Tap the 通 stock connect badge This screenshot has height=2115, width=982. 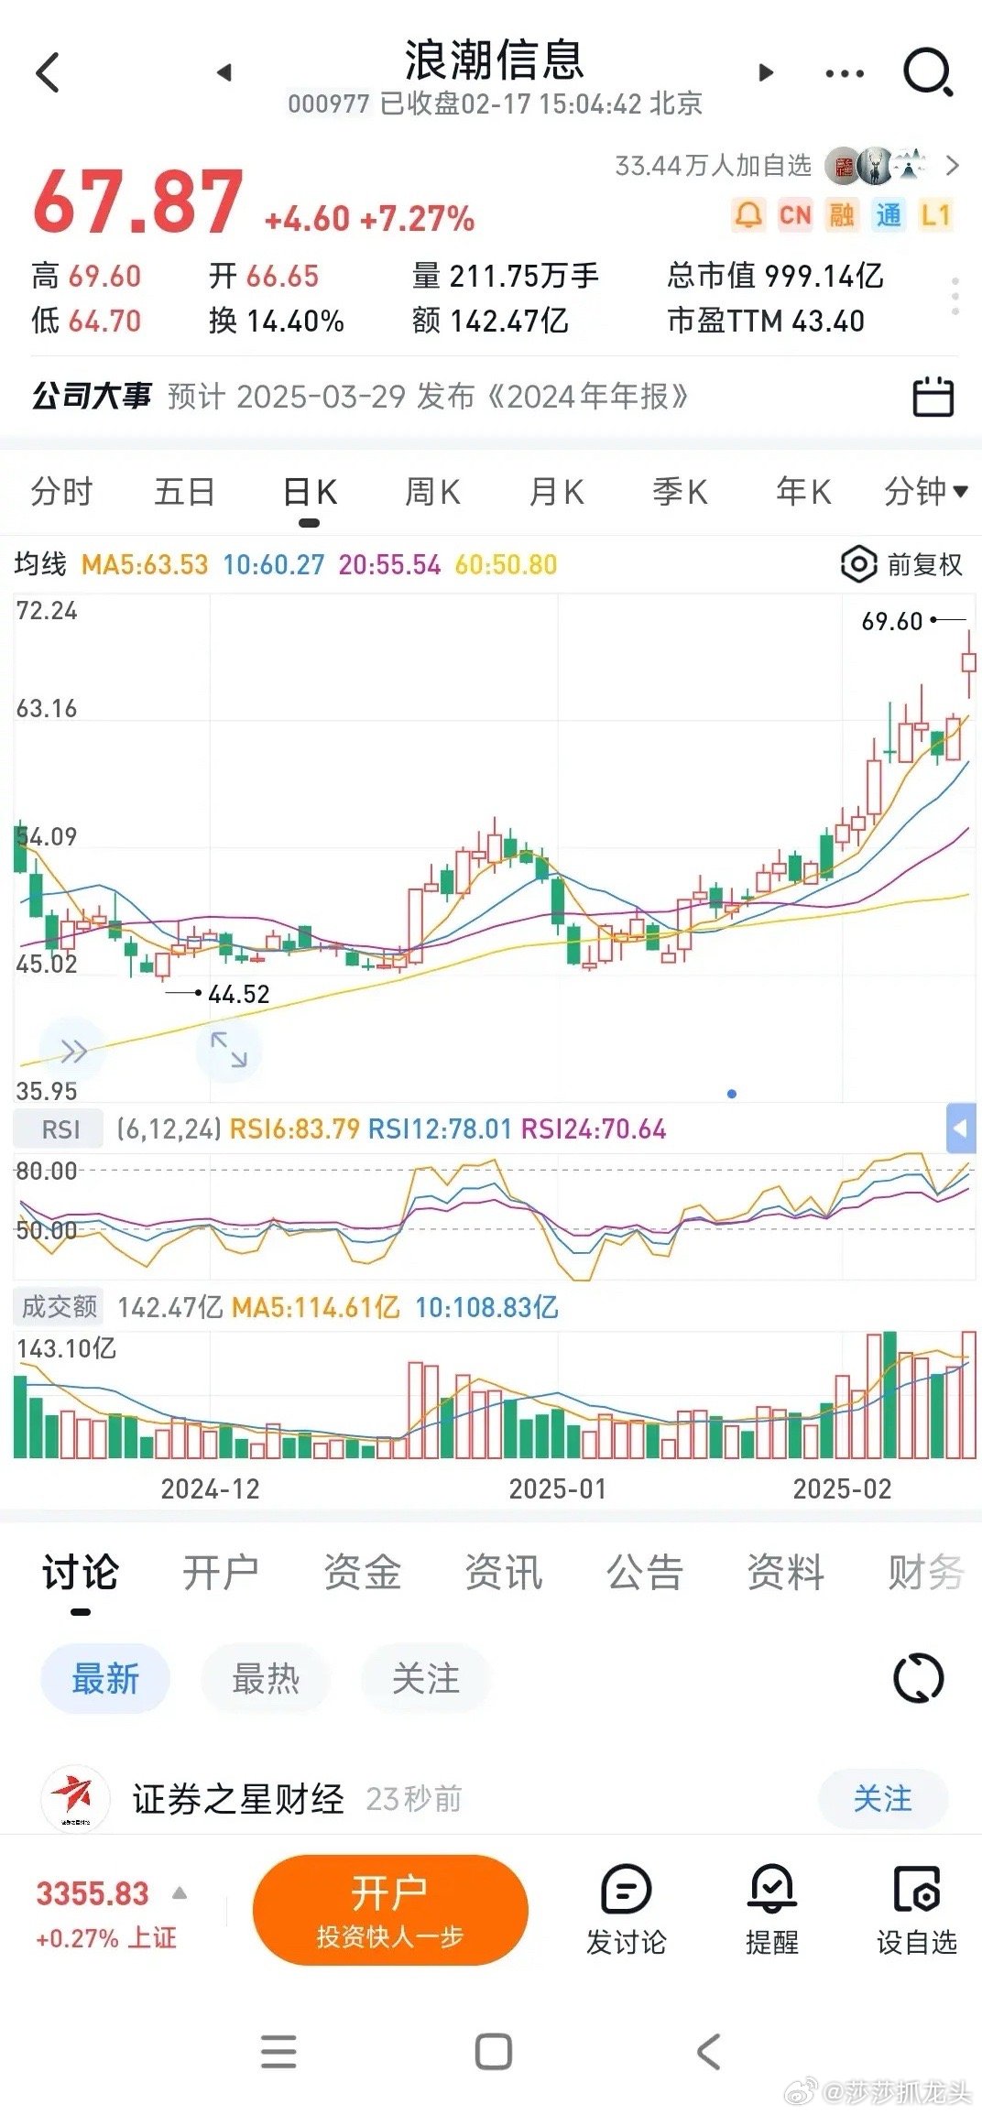pyautogui.click(x=889, y=215)
